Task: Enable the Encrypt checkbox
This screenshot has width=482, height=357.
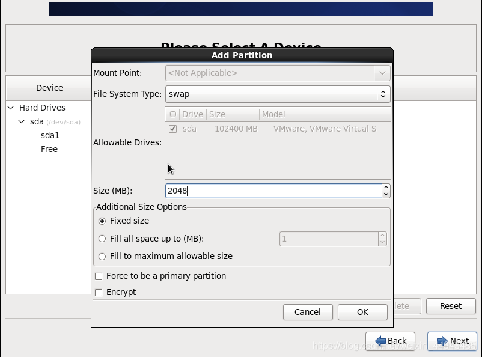Action: click(99, 293)
